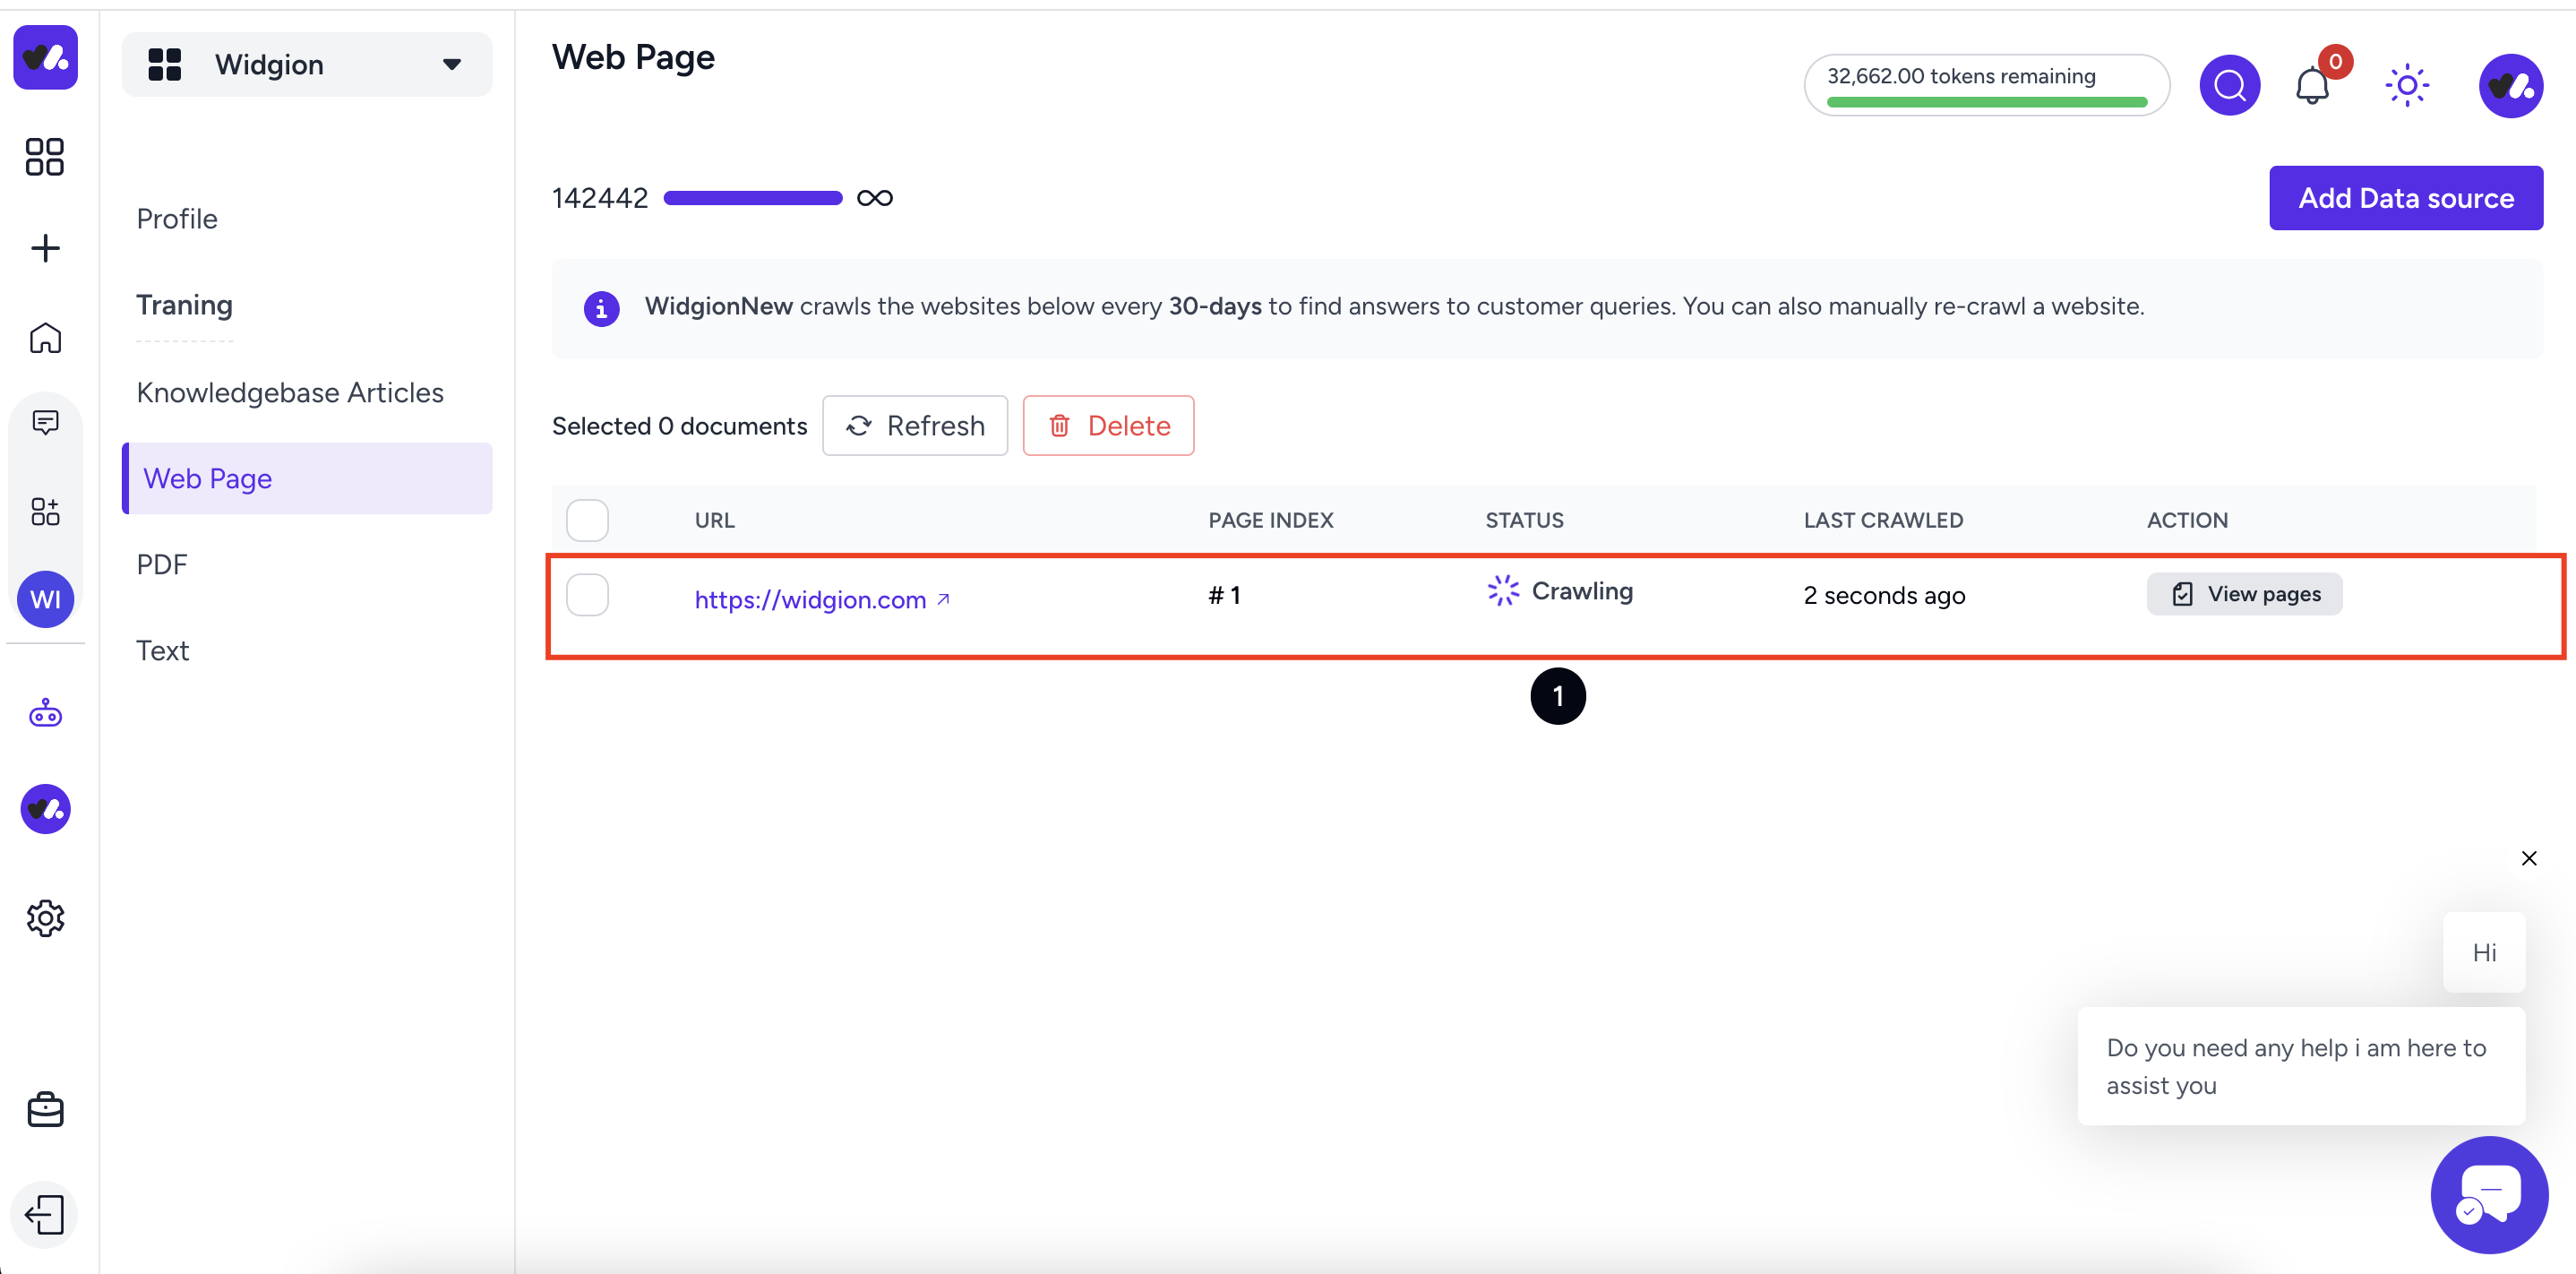Screen dimensions: 2576x1274
Task: Click the Crawling spinner status icon
Action: point(1502,590)
